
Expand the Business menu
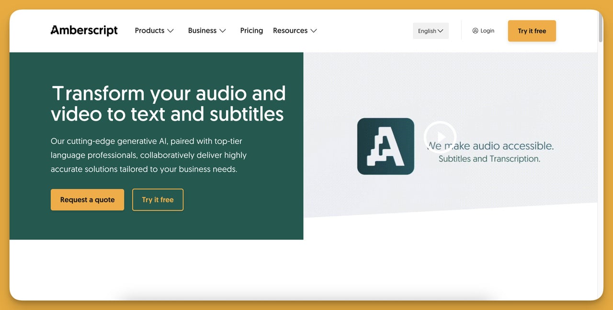coord(207,30)
